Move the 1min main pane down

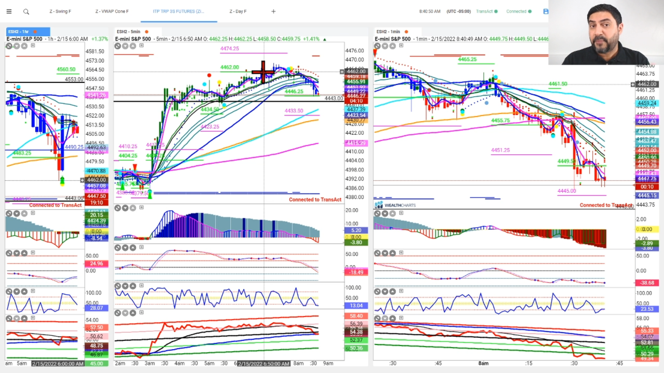click(x=385, y=46)
